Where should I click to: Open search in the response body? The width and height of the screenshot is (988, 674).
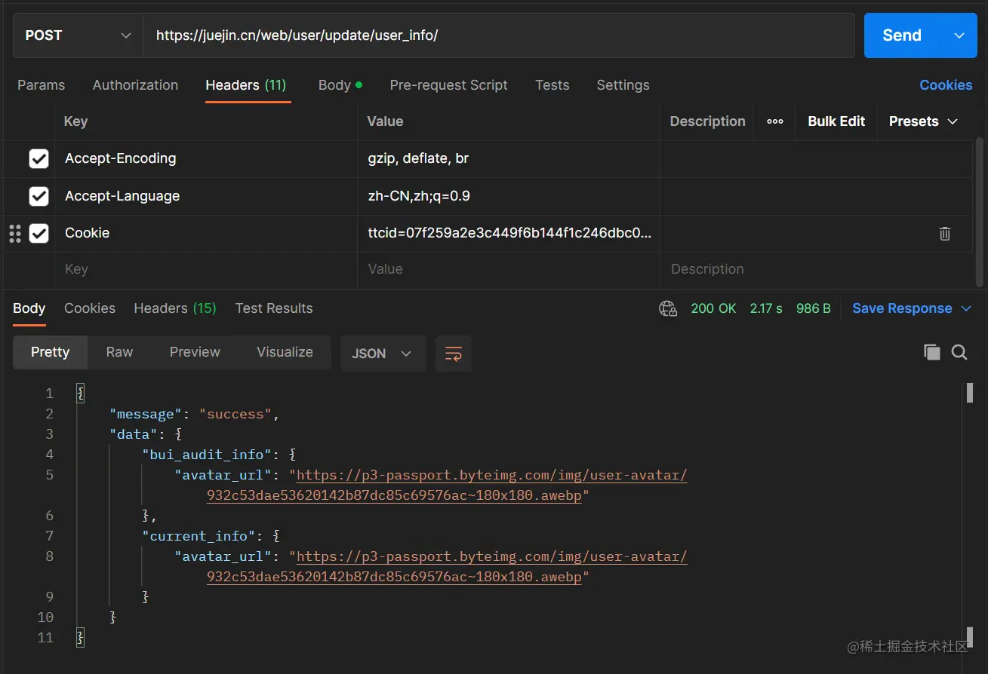[x=959, y=352]
